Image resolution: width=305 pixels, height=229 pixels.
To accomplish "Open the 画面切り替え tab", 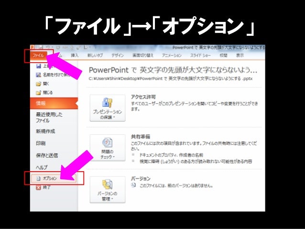I will [143, 55].
